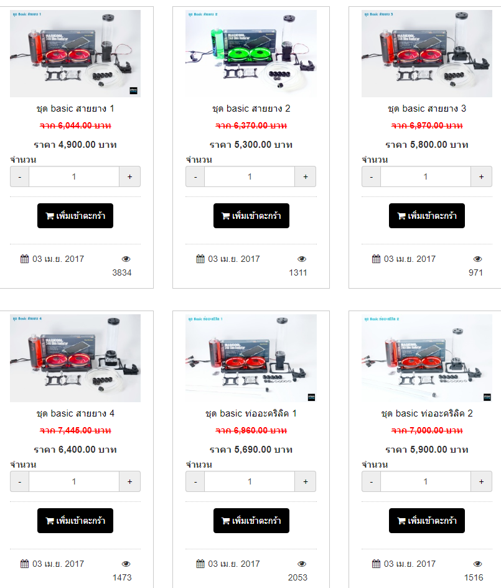Click calendar icon on basic ท่ออะคริลิค 1 card
The height and width of the screenshot is (588, 501).
coord(200,564)
